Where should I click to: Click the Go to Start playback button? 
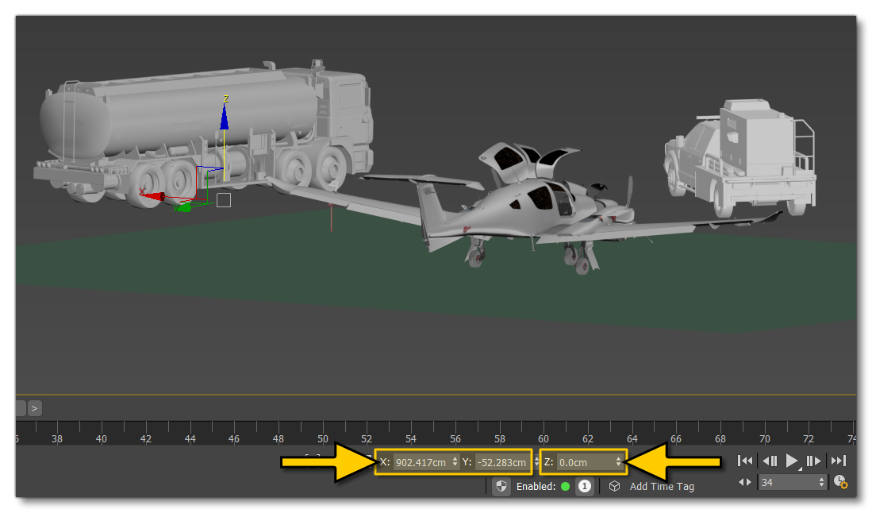745,461
